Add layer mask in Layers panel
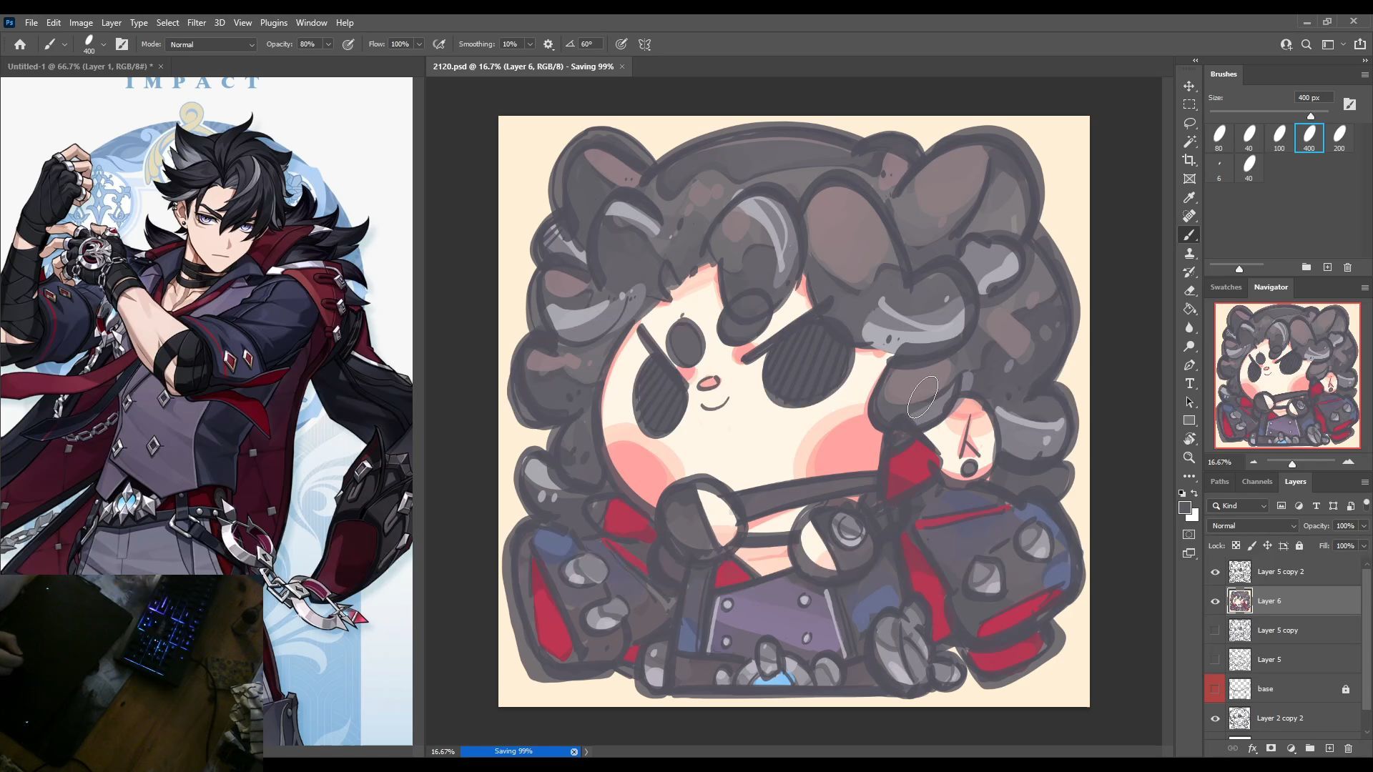Viewport: 1373px width, 772px height. tap(1271, 748)
